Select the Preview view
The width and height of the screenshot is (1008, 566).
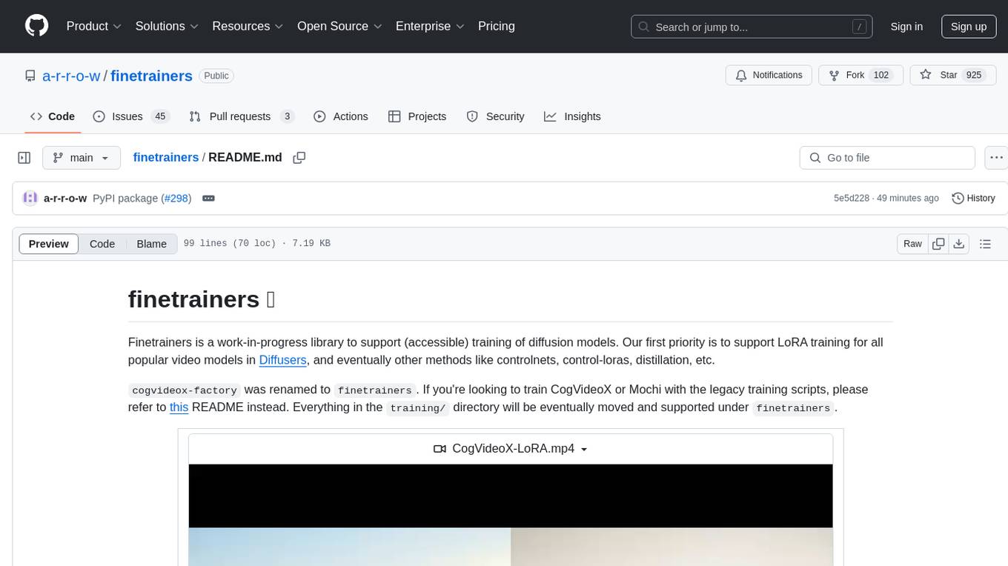[49, 244]
